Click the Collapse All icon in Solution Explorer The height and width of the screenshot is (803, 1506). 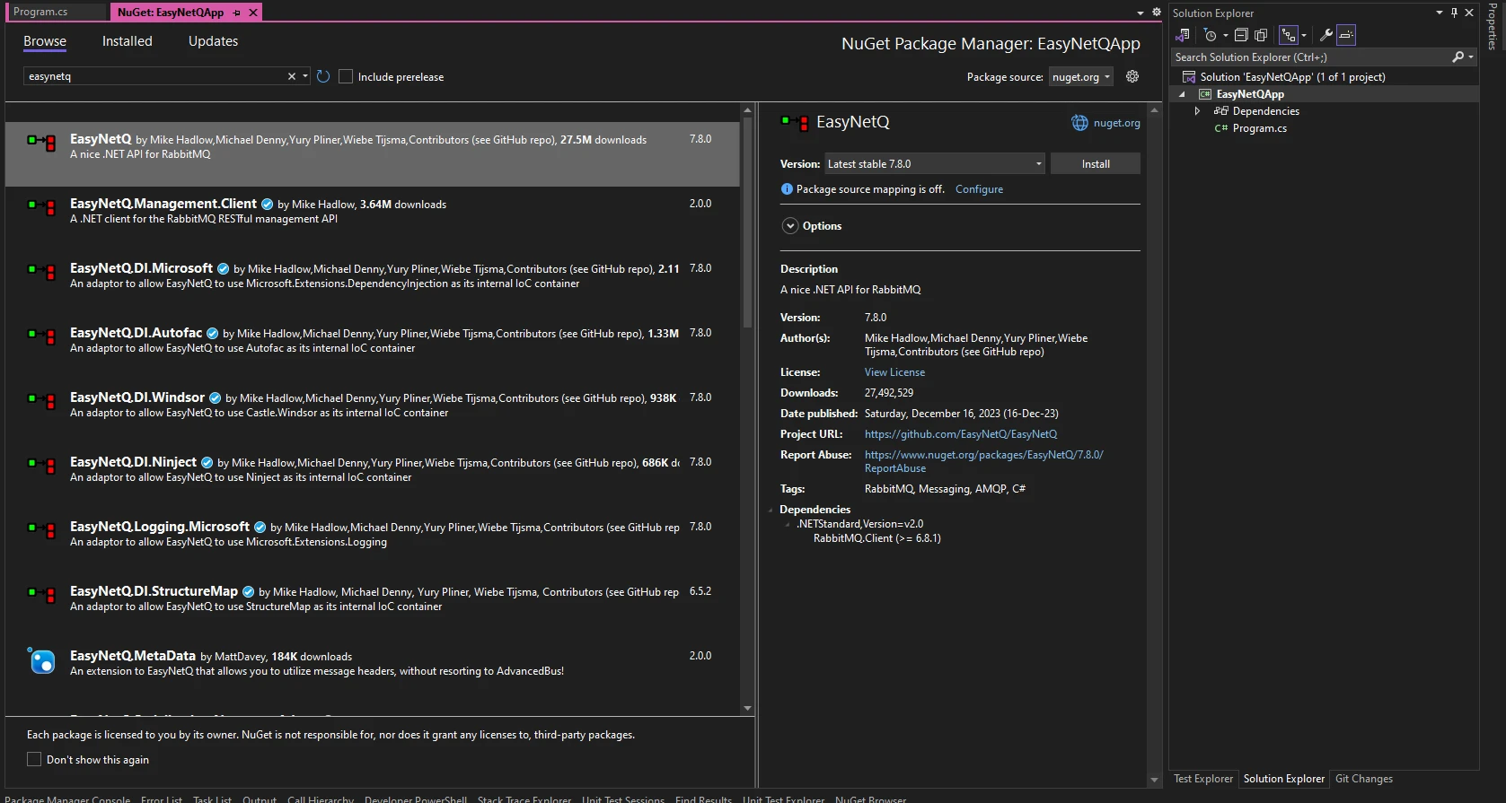pyautogui.click(x=1241, y=35)
